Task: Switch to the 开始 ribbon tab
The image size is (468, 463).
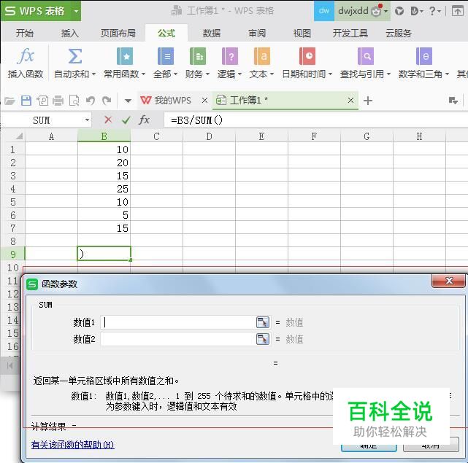Action: click(25, 33)
